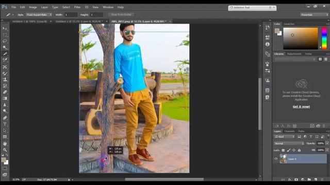Toggle type layer filter

(x=311, y=137)
